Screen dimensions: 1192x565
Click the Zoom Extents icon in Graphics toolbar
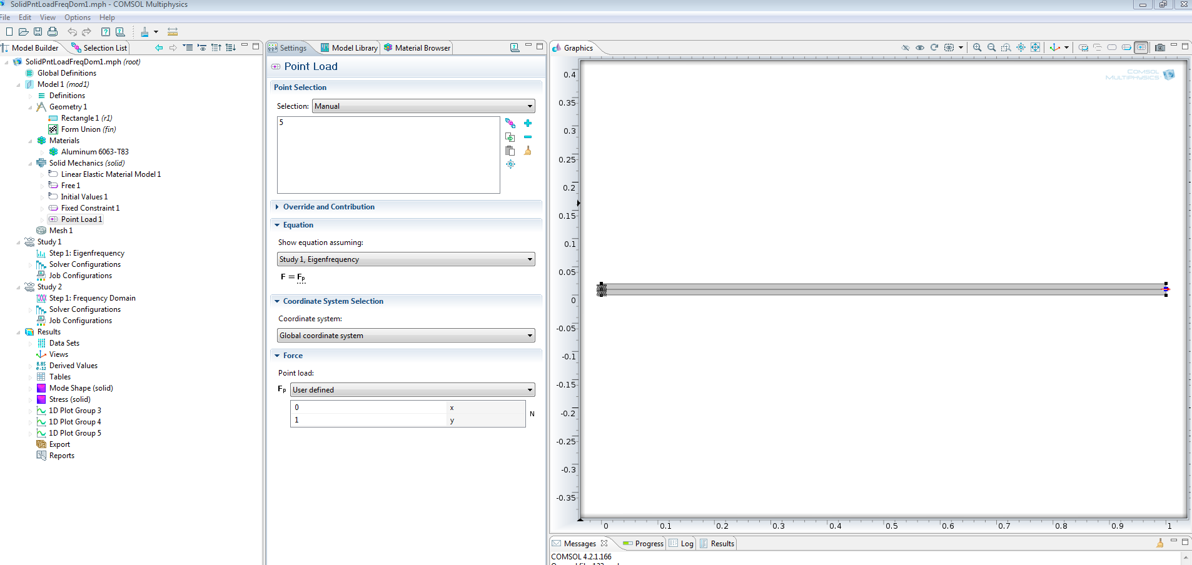[1035, 47]
